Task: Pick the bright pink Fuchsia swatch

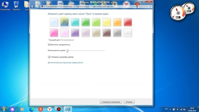Action: (54, 33)
